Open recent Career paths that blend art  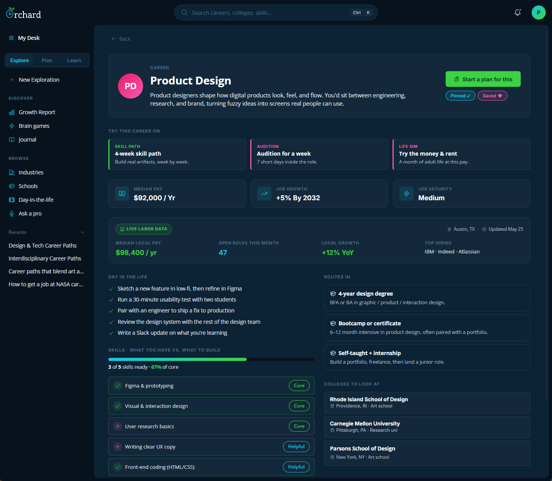[47, 271]
